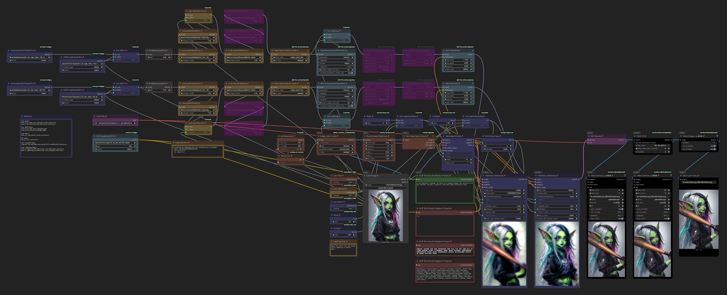
Task: Click pin icon on Round Image (Pad/Crop) node
Action: 388,136
